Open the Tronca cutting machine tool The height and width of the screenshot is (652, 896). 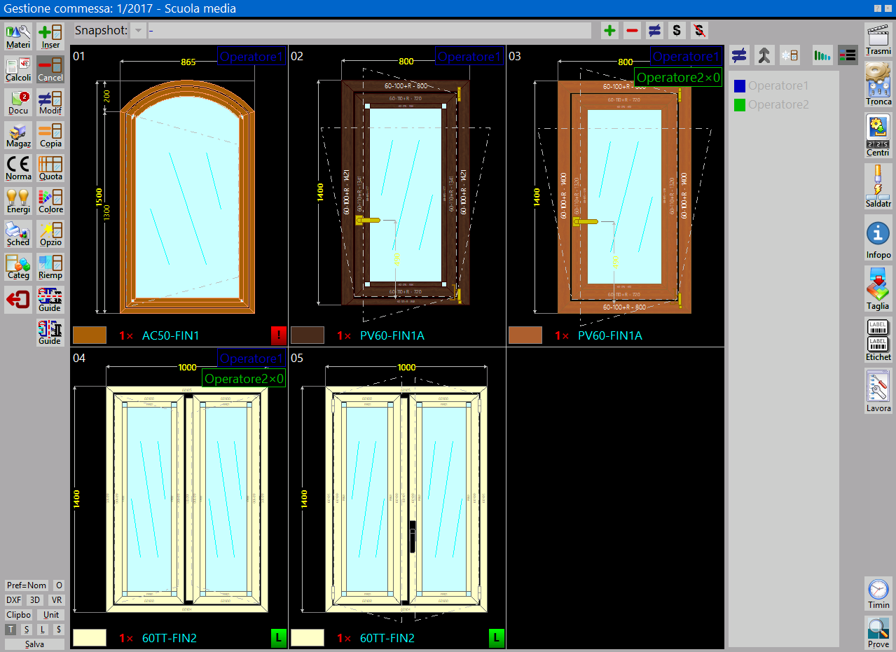[x=878, y=85]
